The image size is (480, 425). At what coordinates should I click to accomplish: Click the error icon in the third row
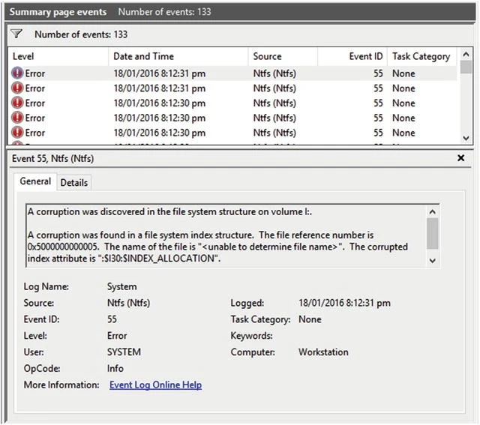point(17,103)
